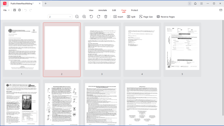Open the notifications bell icon
The height and width of the screenshot is (126, 224).
click(x=195, y=3)
